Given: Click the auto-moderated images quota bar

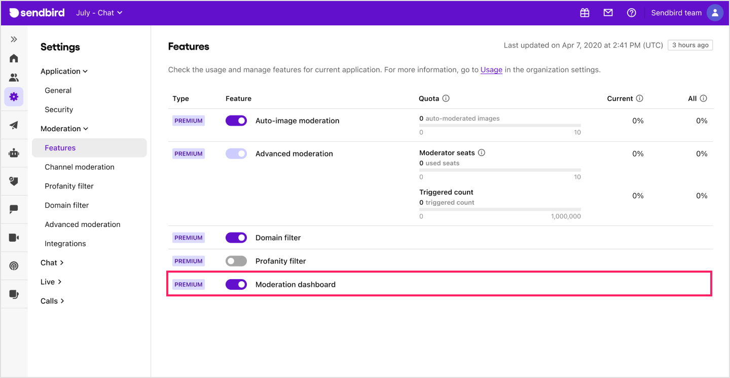Looking at the screenshot, I should click(500, 125).
